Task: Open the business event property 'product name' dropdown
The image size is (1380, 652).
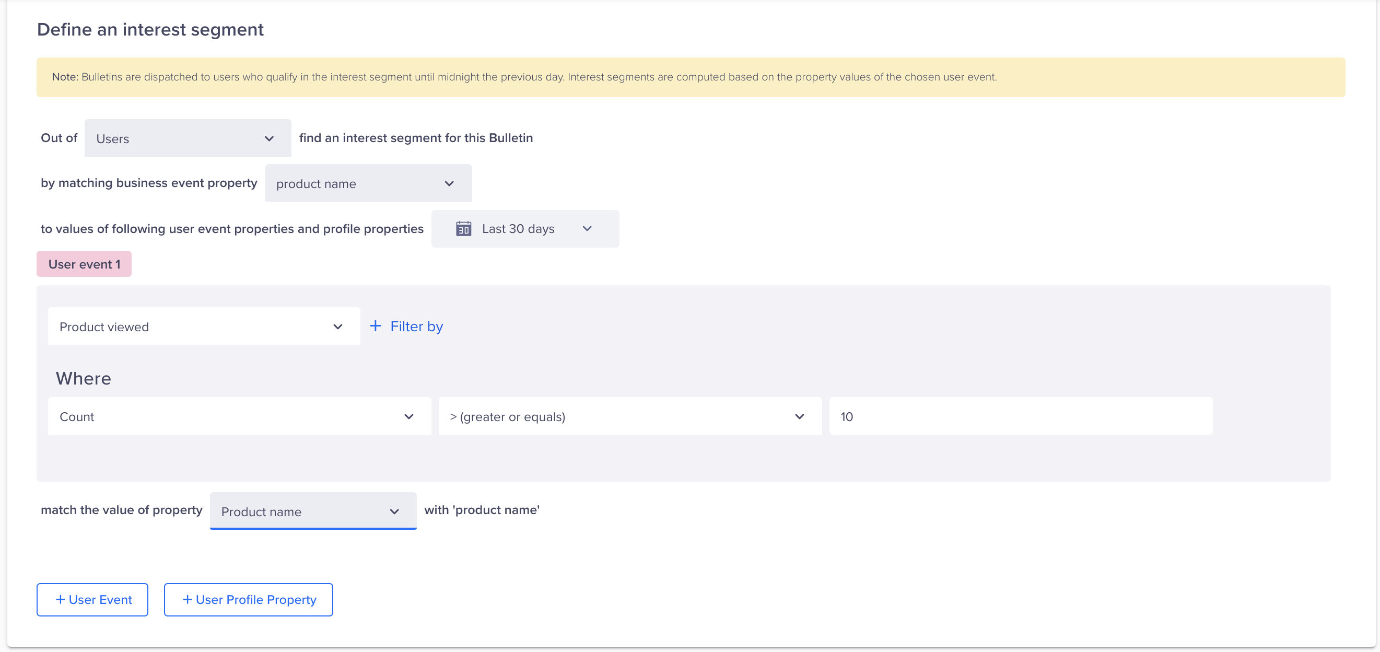Action: click(368, 184)
